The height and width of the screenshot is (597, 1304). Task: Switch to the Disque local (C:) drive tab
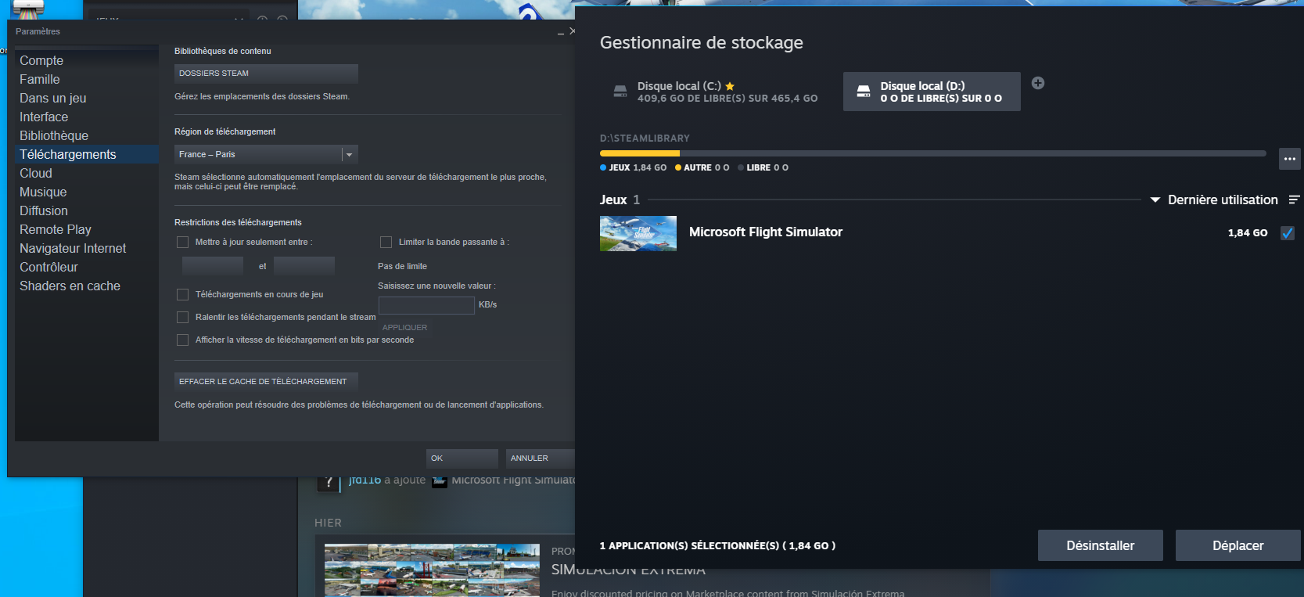717,92
